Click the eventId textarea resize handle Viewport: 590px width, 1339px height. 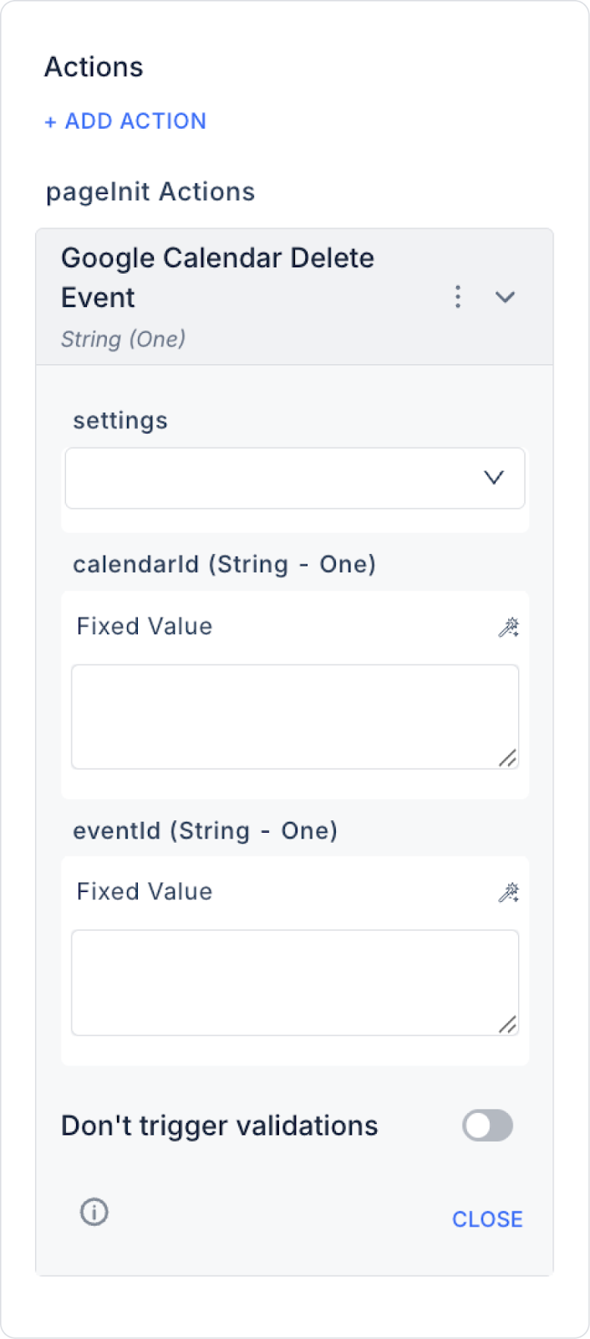(507, 1024)
